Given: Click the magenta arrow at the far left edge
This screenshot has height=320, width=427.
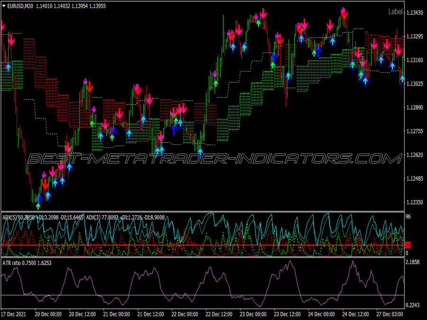Looking at the screenshot, I should coord(2,27).
